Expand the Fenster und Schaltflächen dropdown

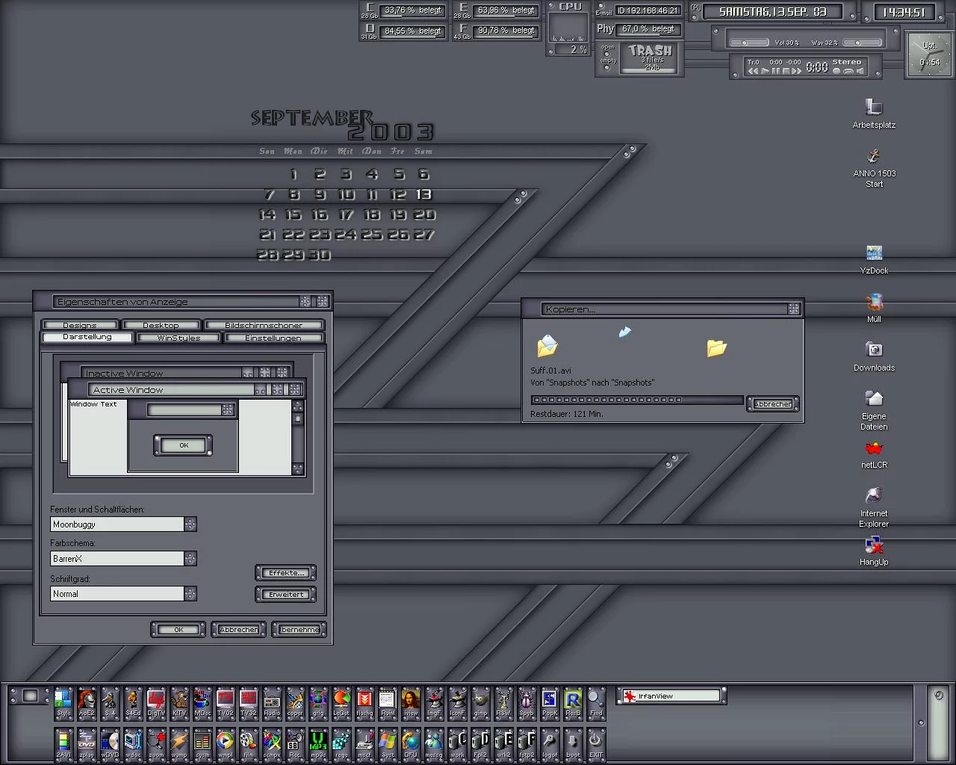[190, 524]
